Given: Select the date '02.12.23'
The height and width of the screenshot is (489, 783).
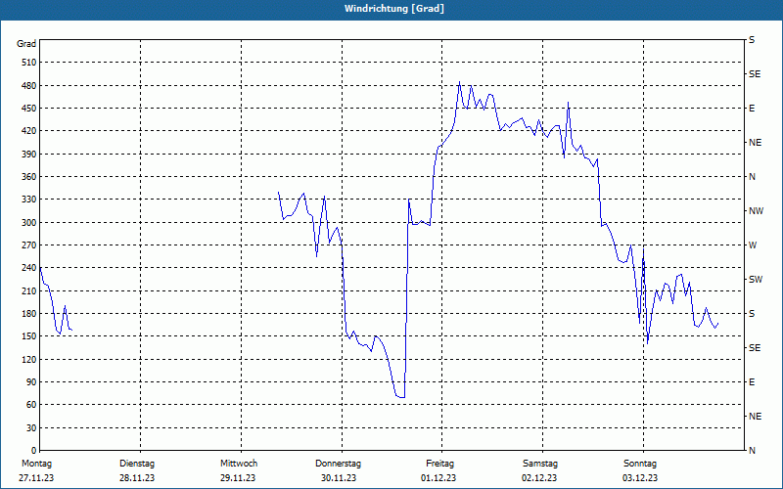Looking at the screenshot, I should point(539,478).
